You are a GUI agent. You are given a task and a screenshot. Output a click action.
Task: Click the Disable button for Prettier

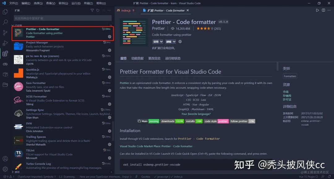click(x=156, y=41)
